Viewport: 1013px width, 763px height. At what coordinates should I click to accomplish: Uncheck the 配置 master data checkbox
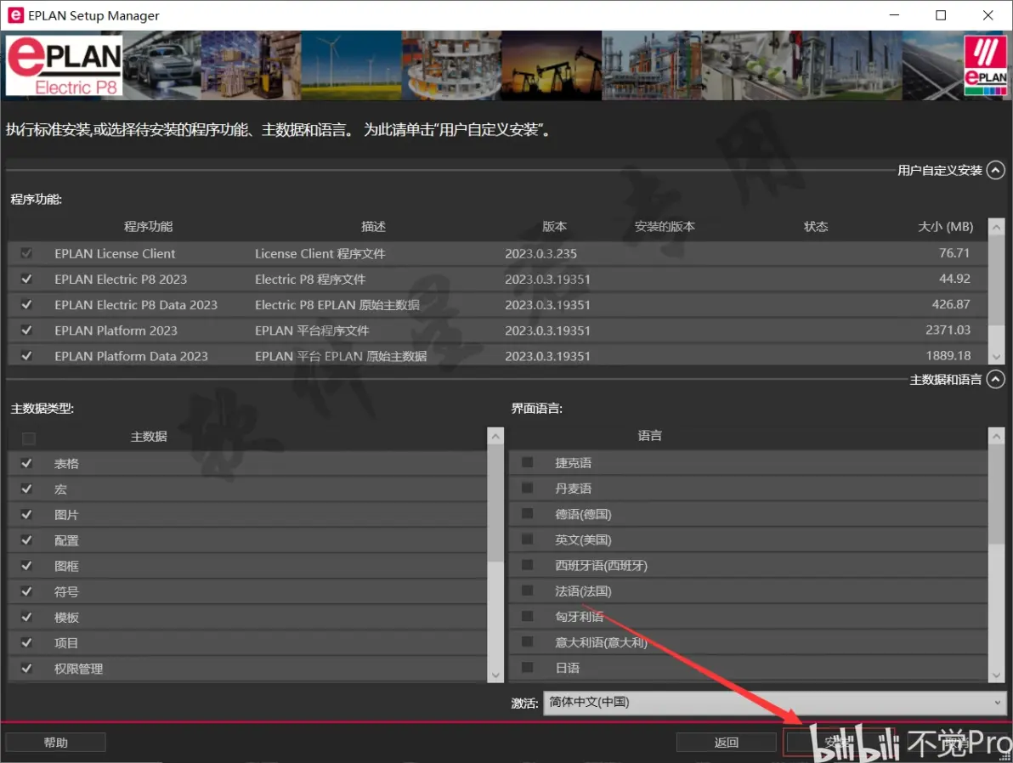click(26, 540)
